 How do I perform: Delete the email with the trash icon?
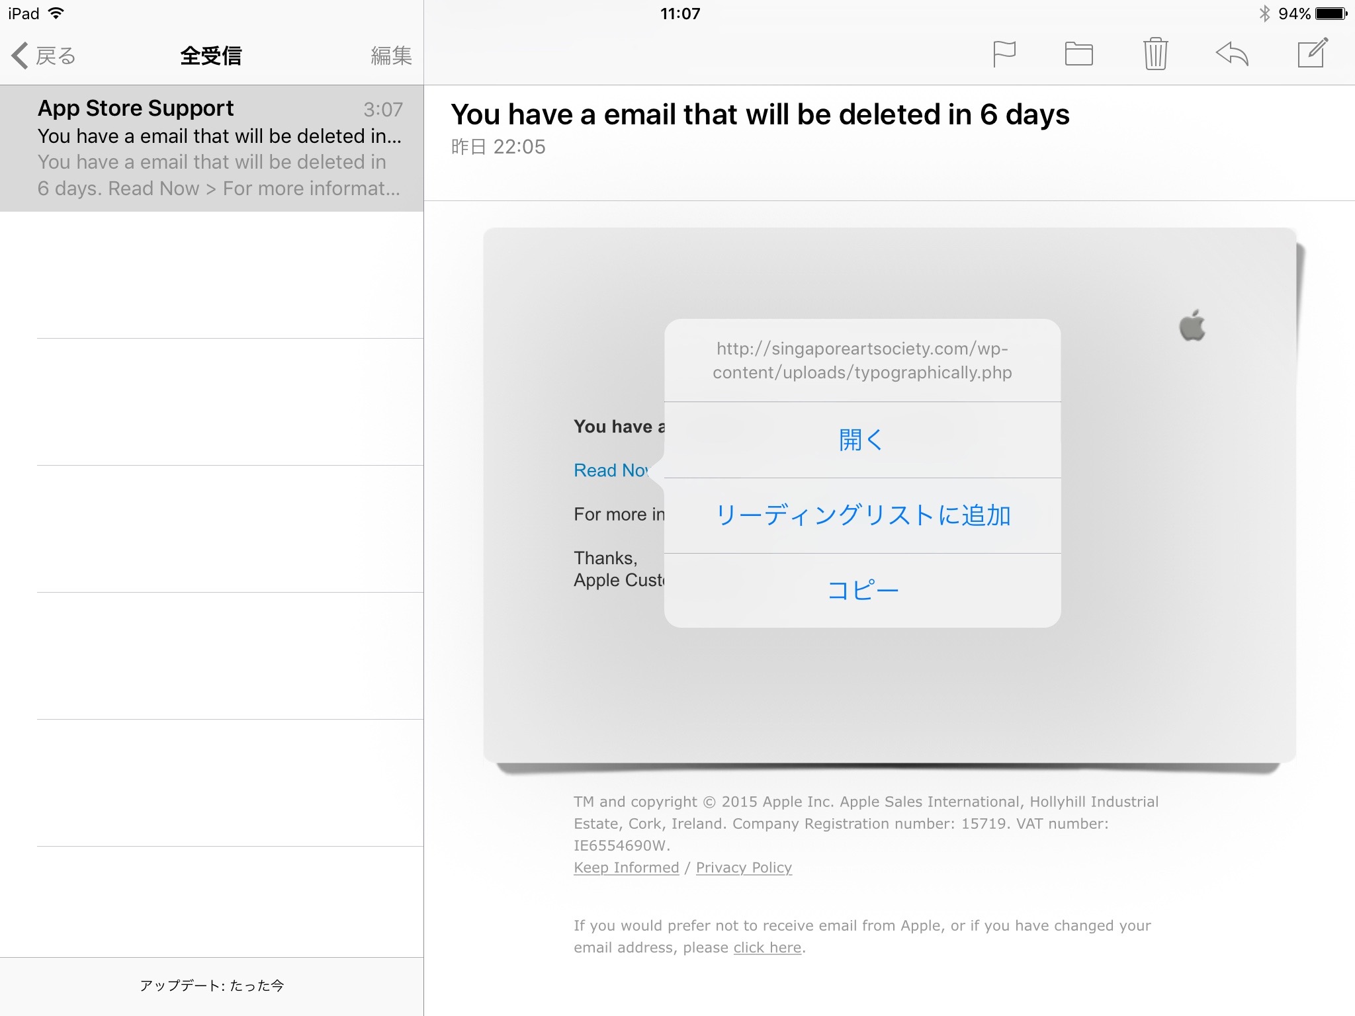pyautogui.click(x=1155, y=54)
